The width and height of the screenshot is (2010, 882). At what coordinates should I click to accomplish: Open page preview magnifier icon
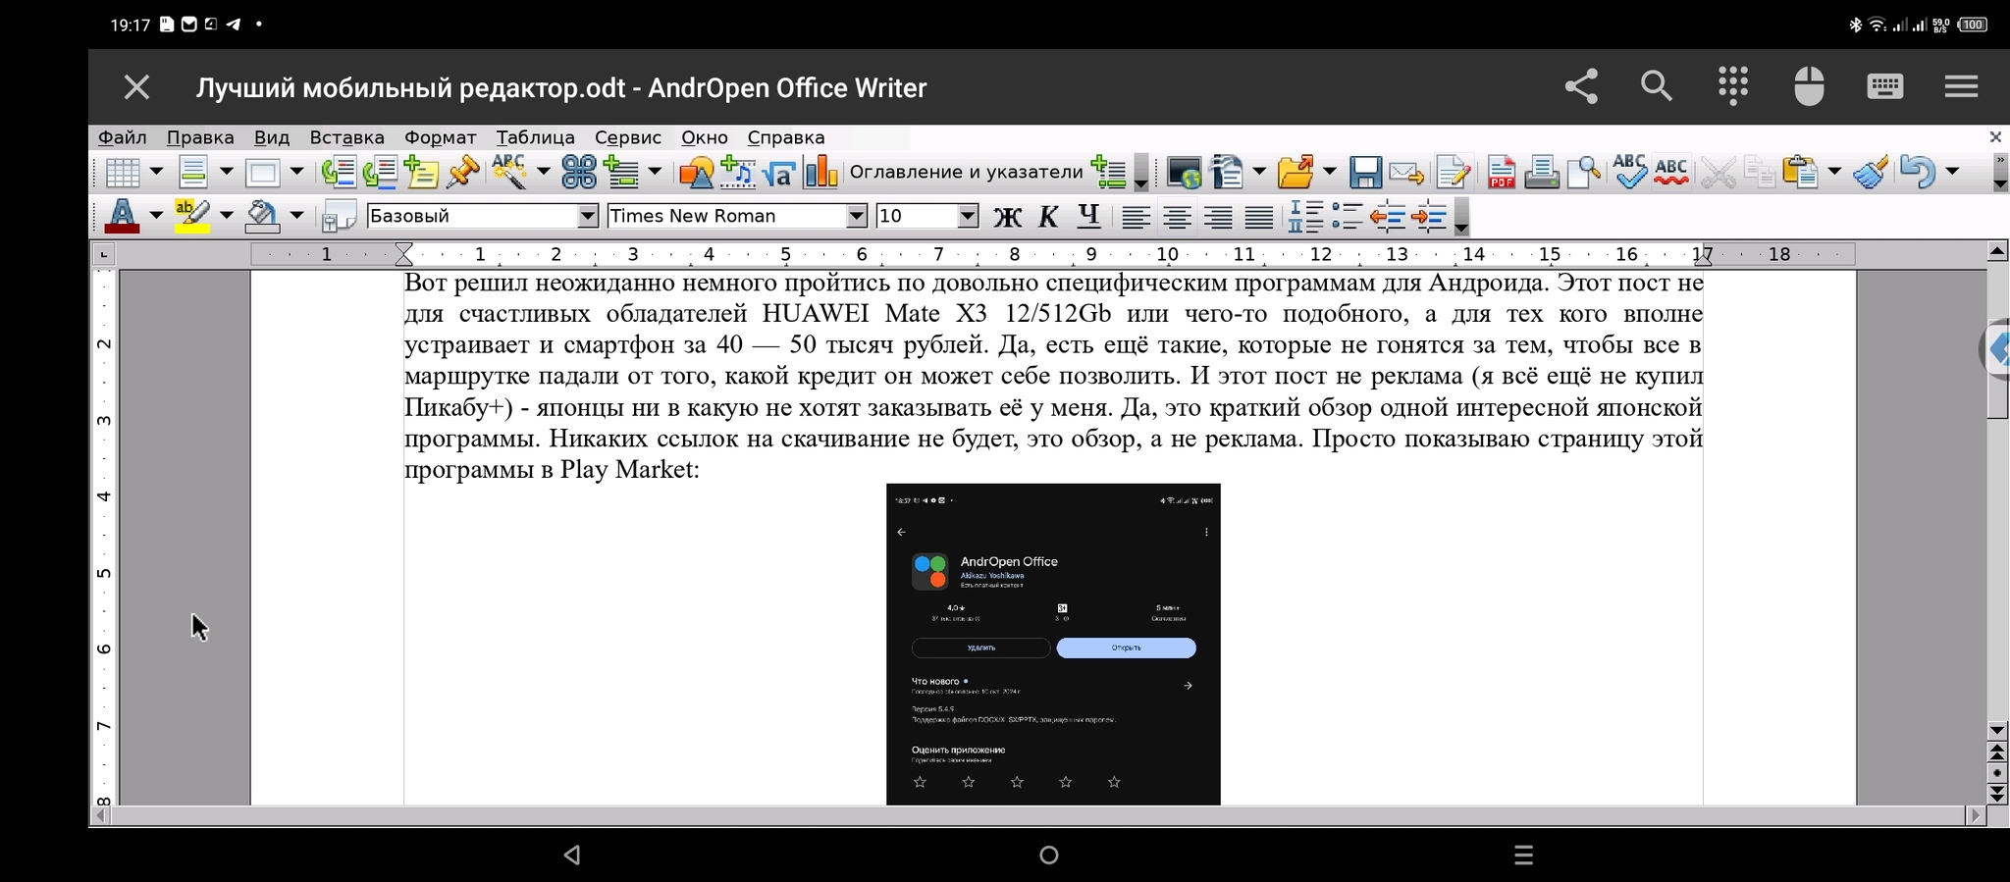[x=1583, y=173]
